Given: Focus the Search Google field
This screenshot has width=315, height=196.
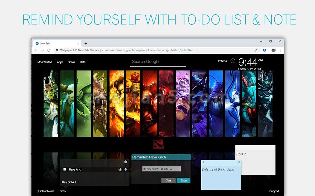Looking at the screenshot, I should tap(158, 62).
